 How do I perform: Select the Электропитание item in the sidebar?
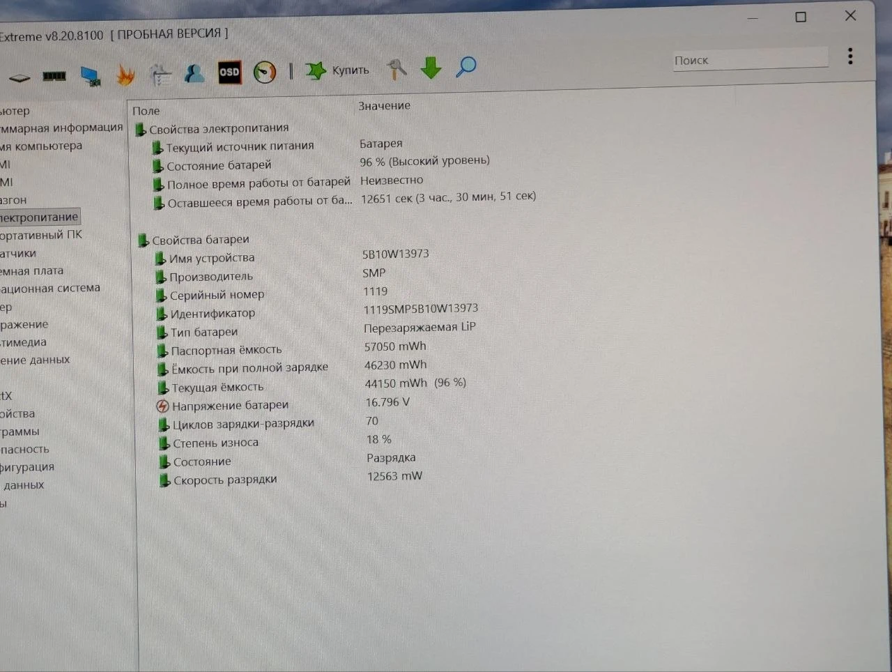40,217
